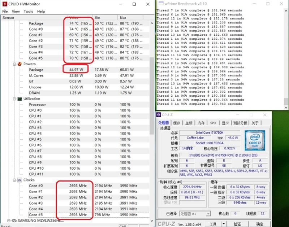
Task: Open the arrow dropdown next to 工具 button
Action: coord(224,224)
